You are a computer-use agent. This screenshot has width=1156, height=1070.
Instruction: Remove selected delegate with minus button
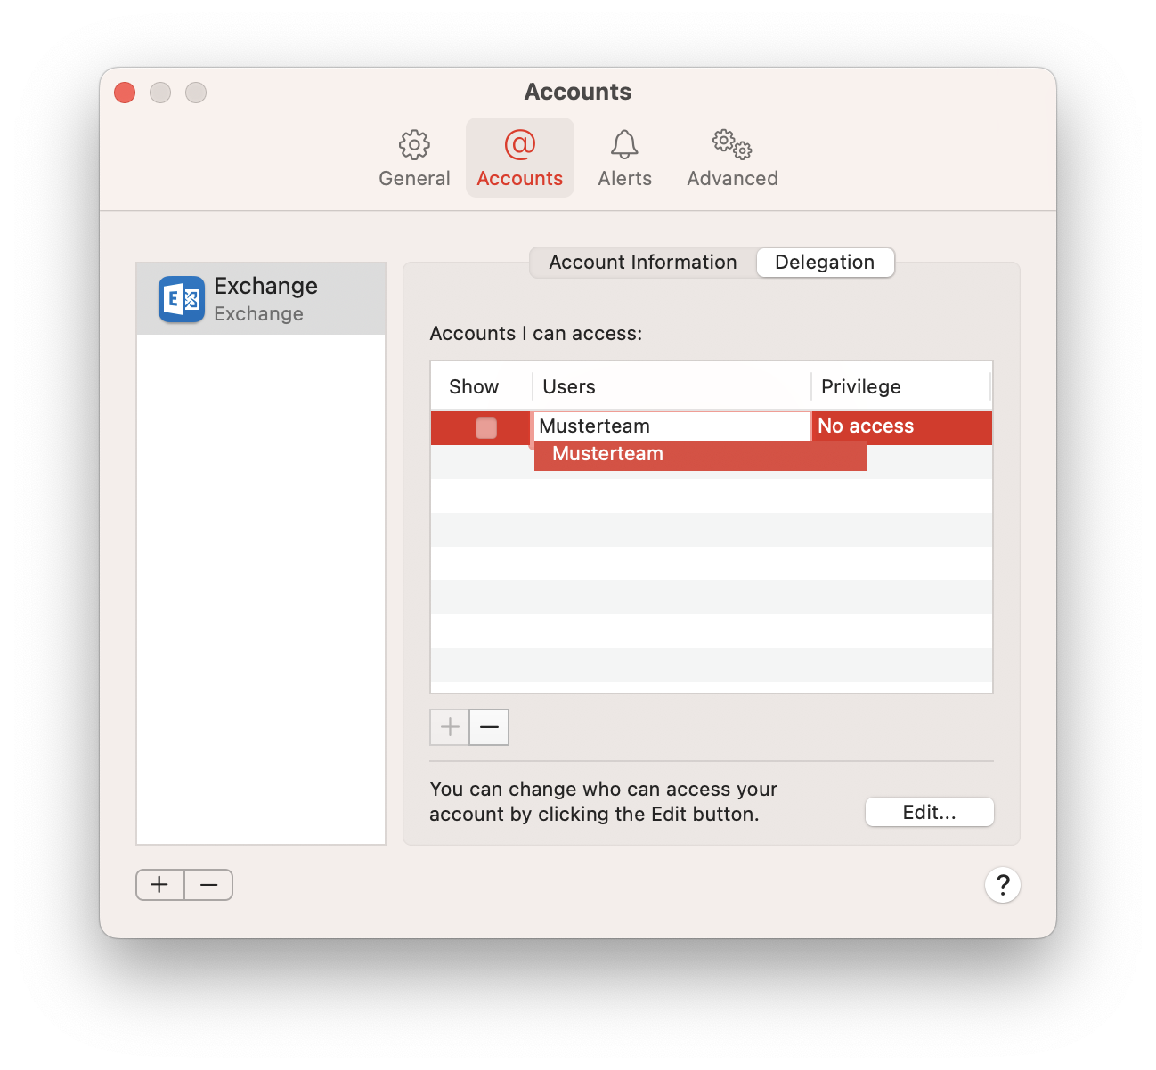tap(489, 727)
